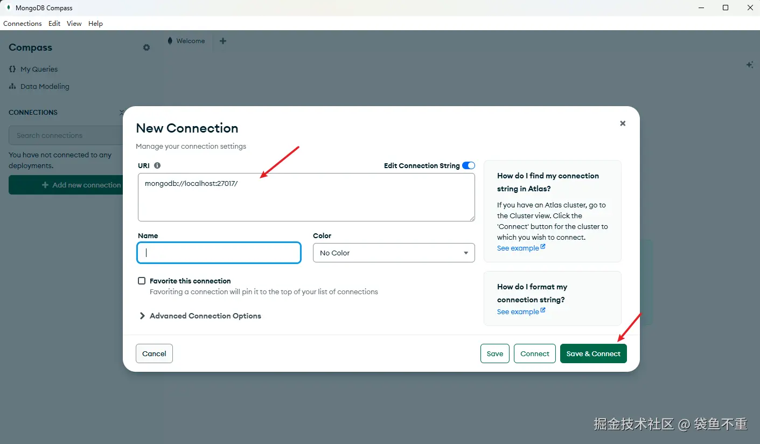760x444 pixels.
Task: Check the Favorite this connection checkbox
Action: coord(142,281)
